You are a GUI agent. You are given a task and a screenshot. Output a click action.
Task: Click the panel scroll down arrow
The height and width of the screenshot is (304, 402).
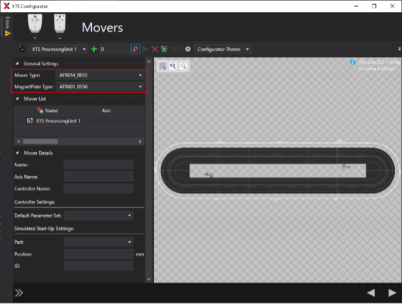click(149, 280)
